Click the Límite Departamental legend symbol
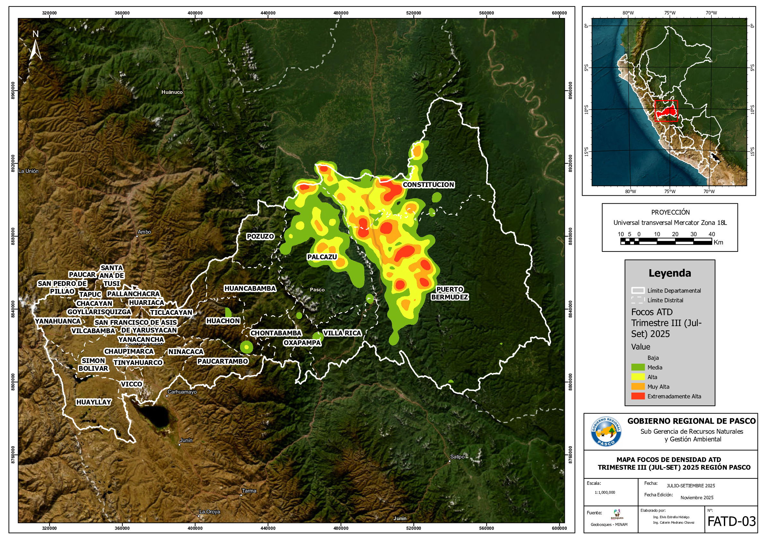765x541 pixels. pos(638,290)
